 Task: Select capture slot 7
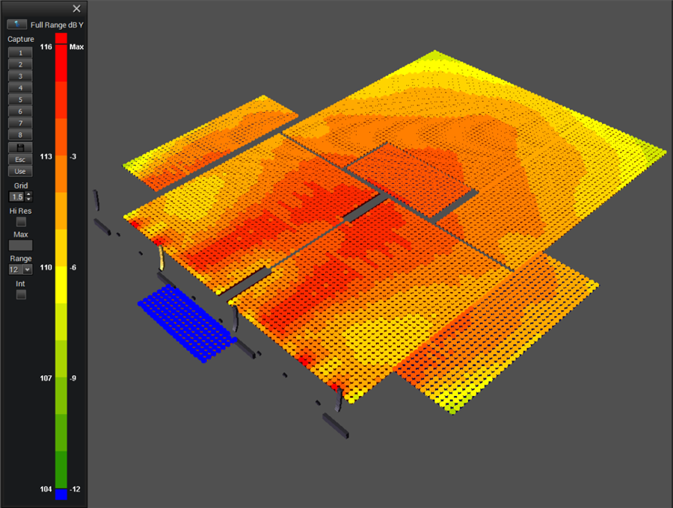[x=20, y=123]
